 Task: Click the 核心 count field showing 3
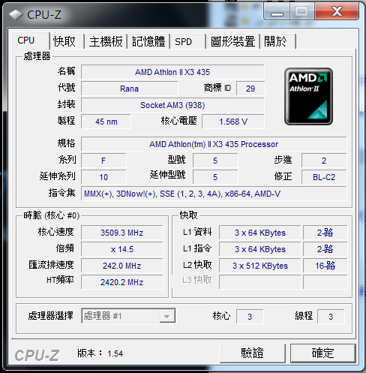click(250, 317)
